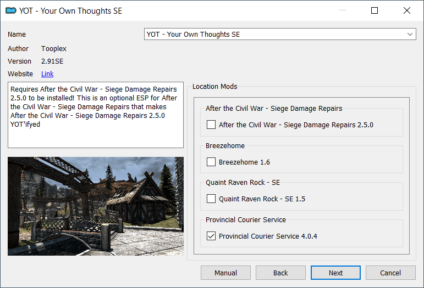The height and width of the screenshot is (288, 424).
Task: Click the Quaint Raven Rock - SE heading
Action: (243, 183)
